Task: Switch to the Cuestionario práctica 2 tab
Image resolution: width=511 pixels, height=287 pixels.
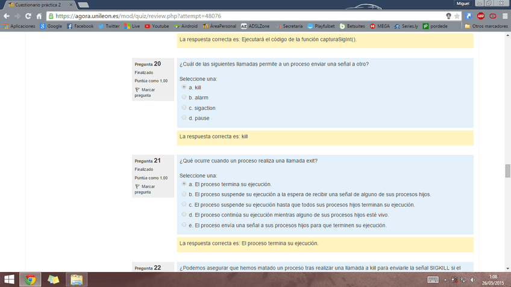Action: 36,5
